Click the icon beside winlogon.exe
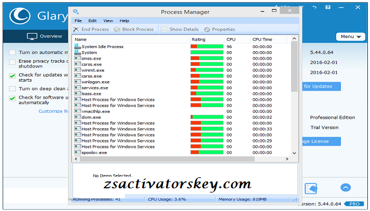 tap(77, 82)
